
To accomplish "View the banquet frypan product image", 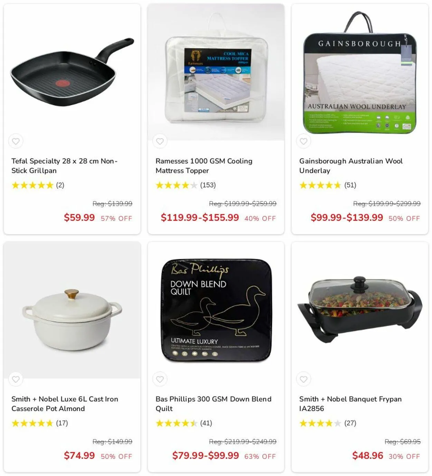I will [x=360, y=310].
